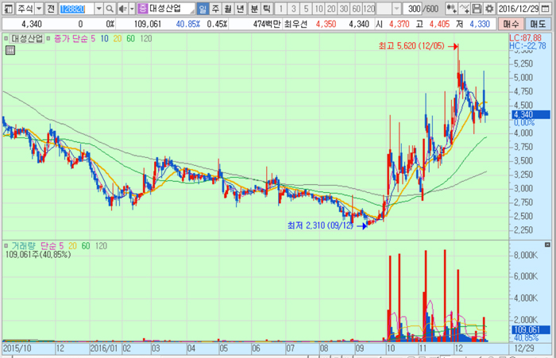
Task: Switch to the monthly 월 chart period
Action: coord(228,8)
